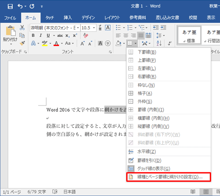Click the spelling check icon in status bar
Viewport: 220px width, 196px height.
pyautogui.click(x=55, y=192)
